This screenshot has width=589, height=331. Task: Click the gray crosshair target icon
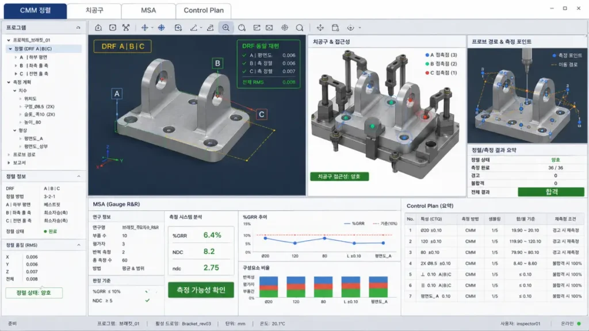[285, 28]
